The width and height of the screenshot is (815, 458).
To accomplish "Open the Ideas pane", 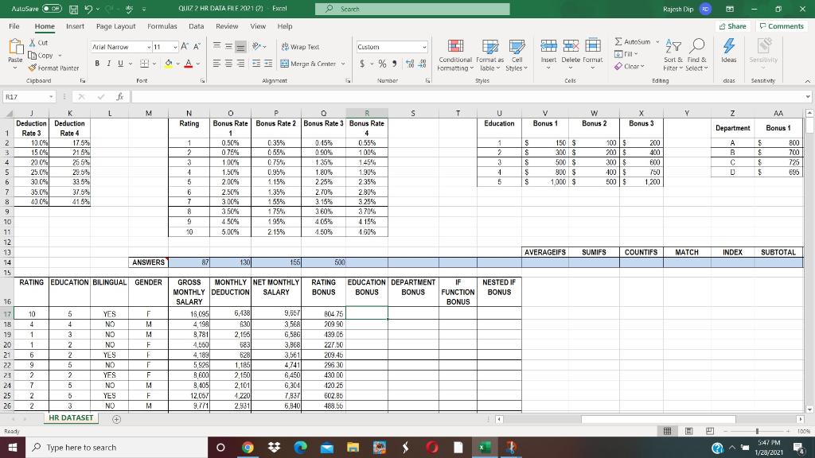I will point(728,53).
